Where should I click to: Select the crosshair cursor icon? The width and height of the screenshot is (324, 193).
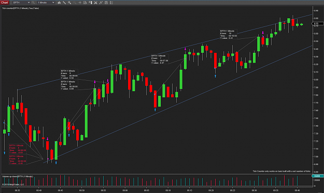(80, 3)
